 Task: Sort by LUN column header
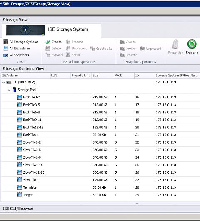click(60, 76)
